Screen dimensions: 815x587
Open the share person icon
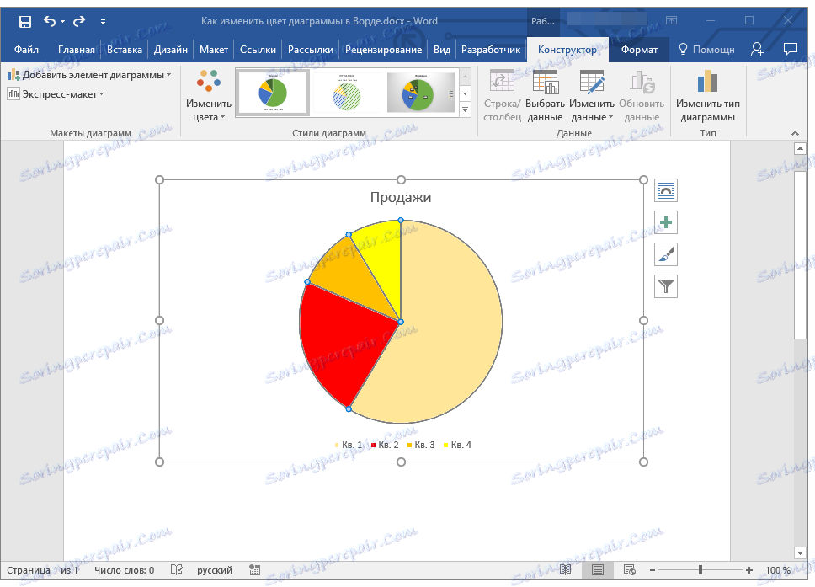[x=757, y=50]
